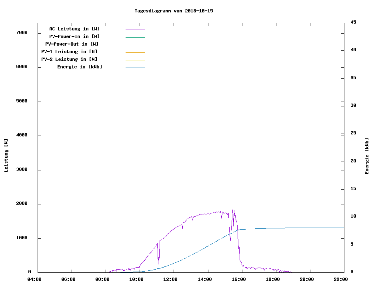Select the 04:00 label on the x-axis
384x288 pixels.
[x=34, y=279]
